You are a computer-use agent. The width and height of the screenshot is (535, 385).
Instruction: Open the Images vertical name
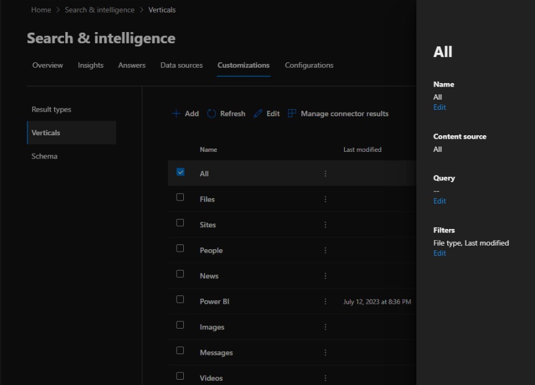pyautogui.click(x=212, y=327)
